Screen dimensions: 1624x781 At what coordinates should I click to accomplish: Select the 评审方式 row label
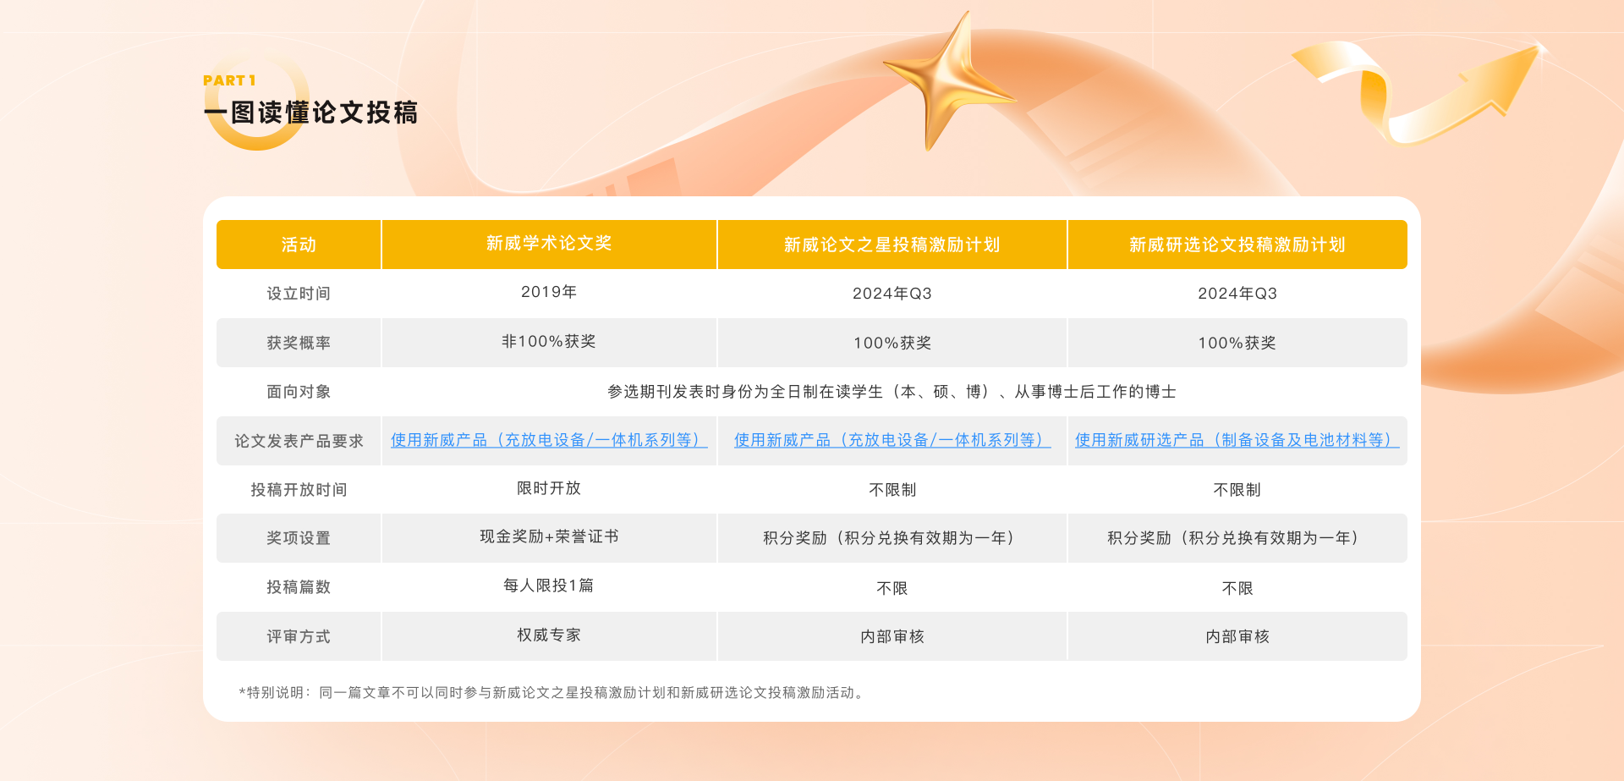click(x=299, y=636)
